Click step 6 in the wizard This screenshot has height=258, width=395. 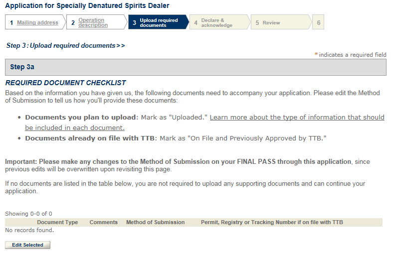click(x=319, y=22)
